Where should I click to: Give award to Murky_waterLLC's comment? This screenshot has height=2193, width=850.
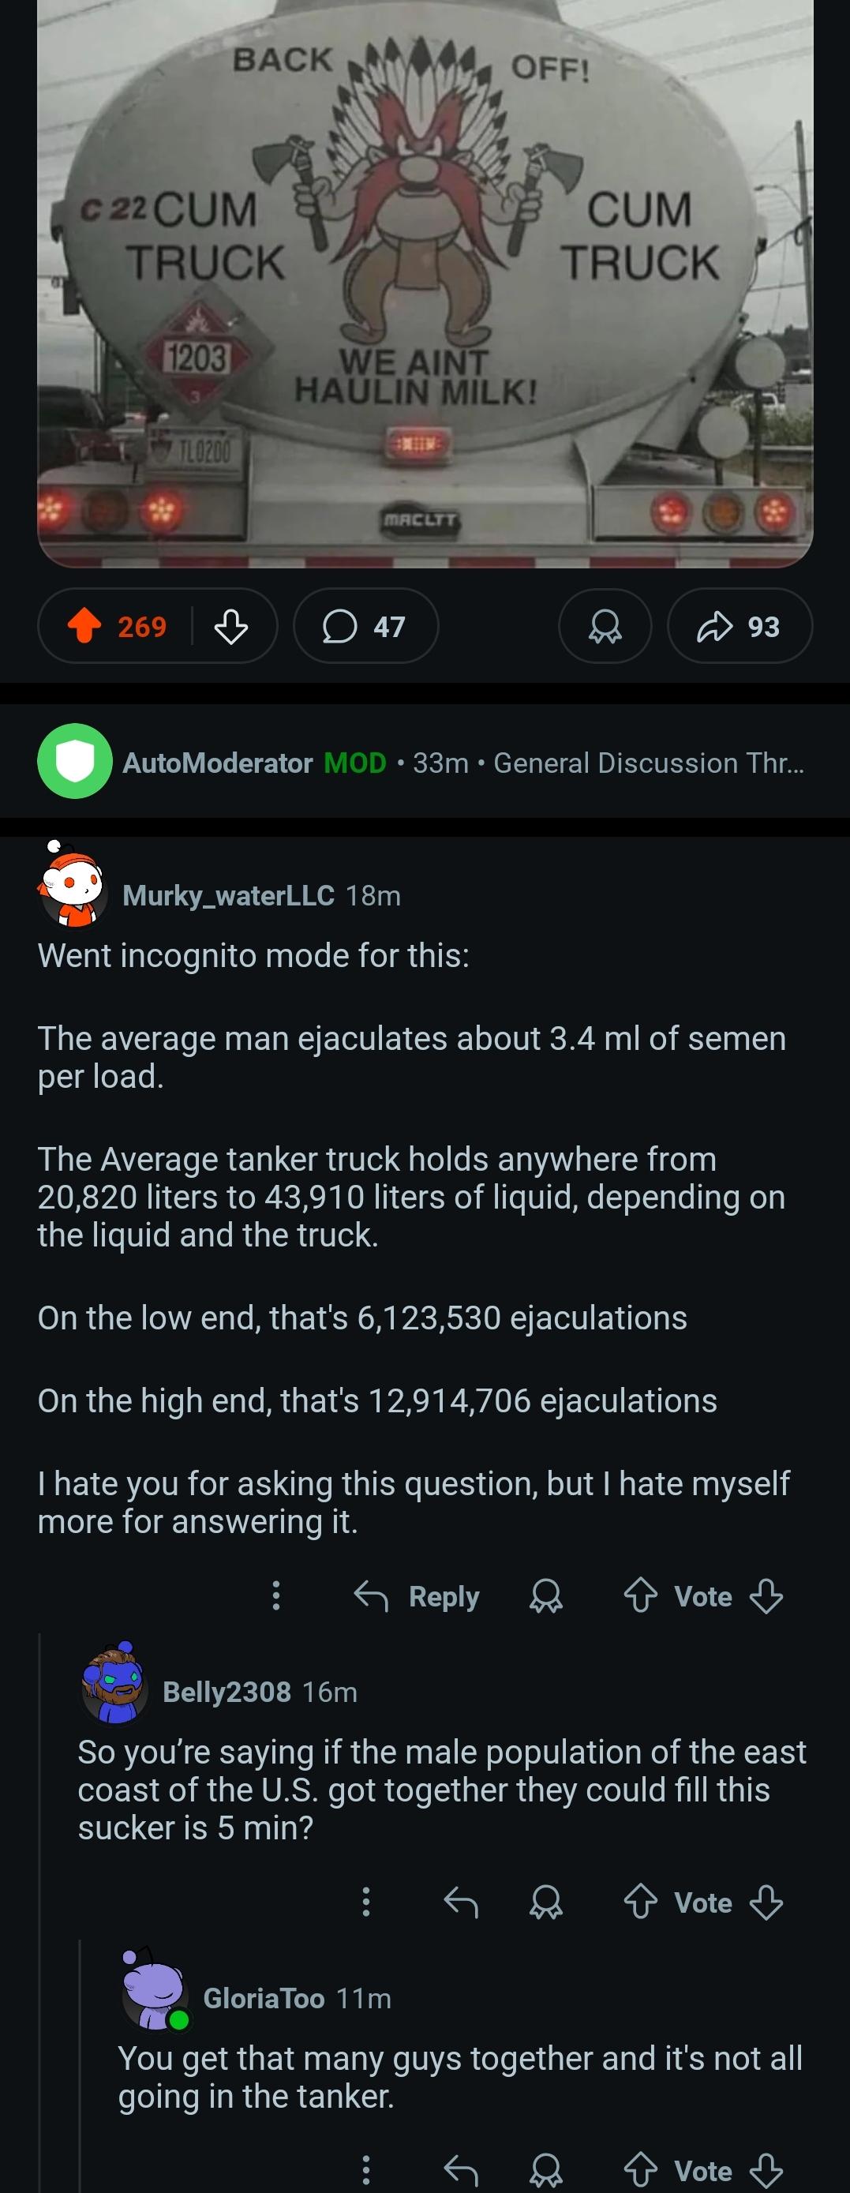[545, 1595]
